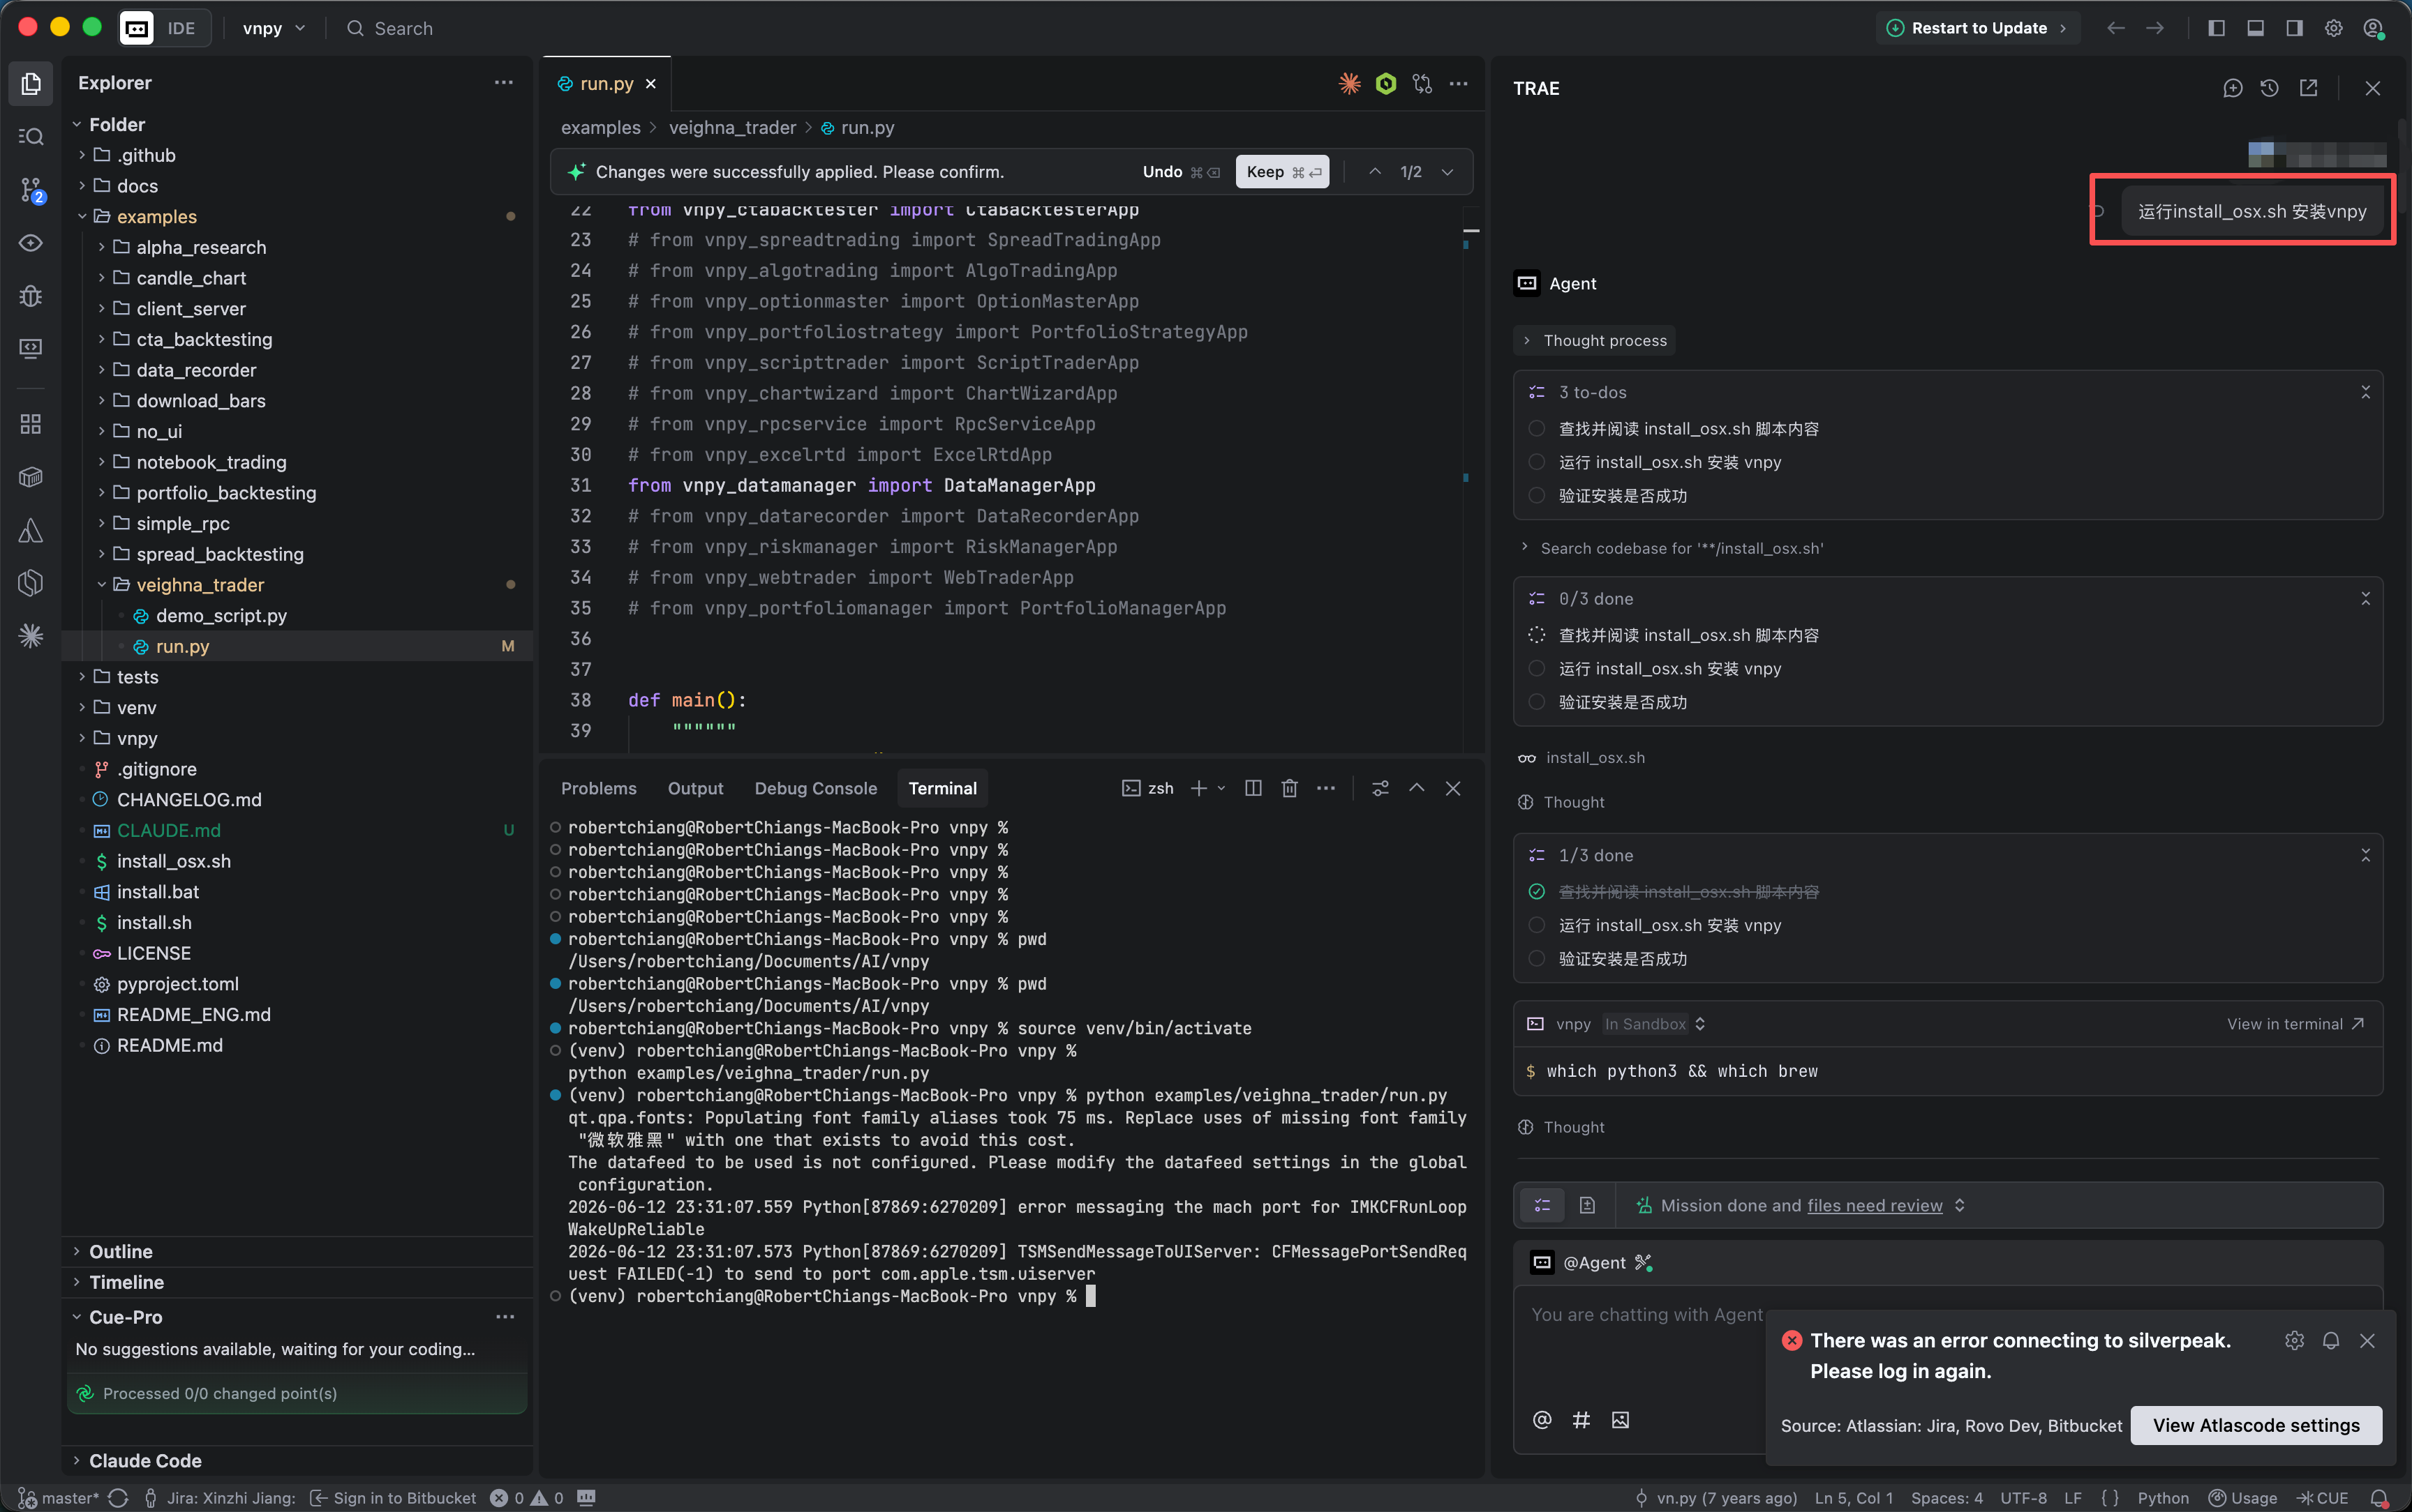Click View Atlascode settings button
The image size is (2412, 1512).
2256,1425
